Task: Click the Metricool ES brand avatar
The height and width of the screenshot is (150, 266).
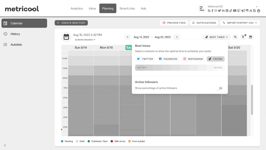Action: 202,9
